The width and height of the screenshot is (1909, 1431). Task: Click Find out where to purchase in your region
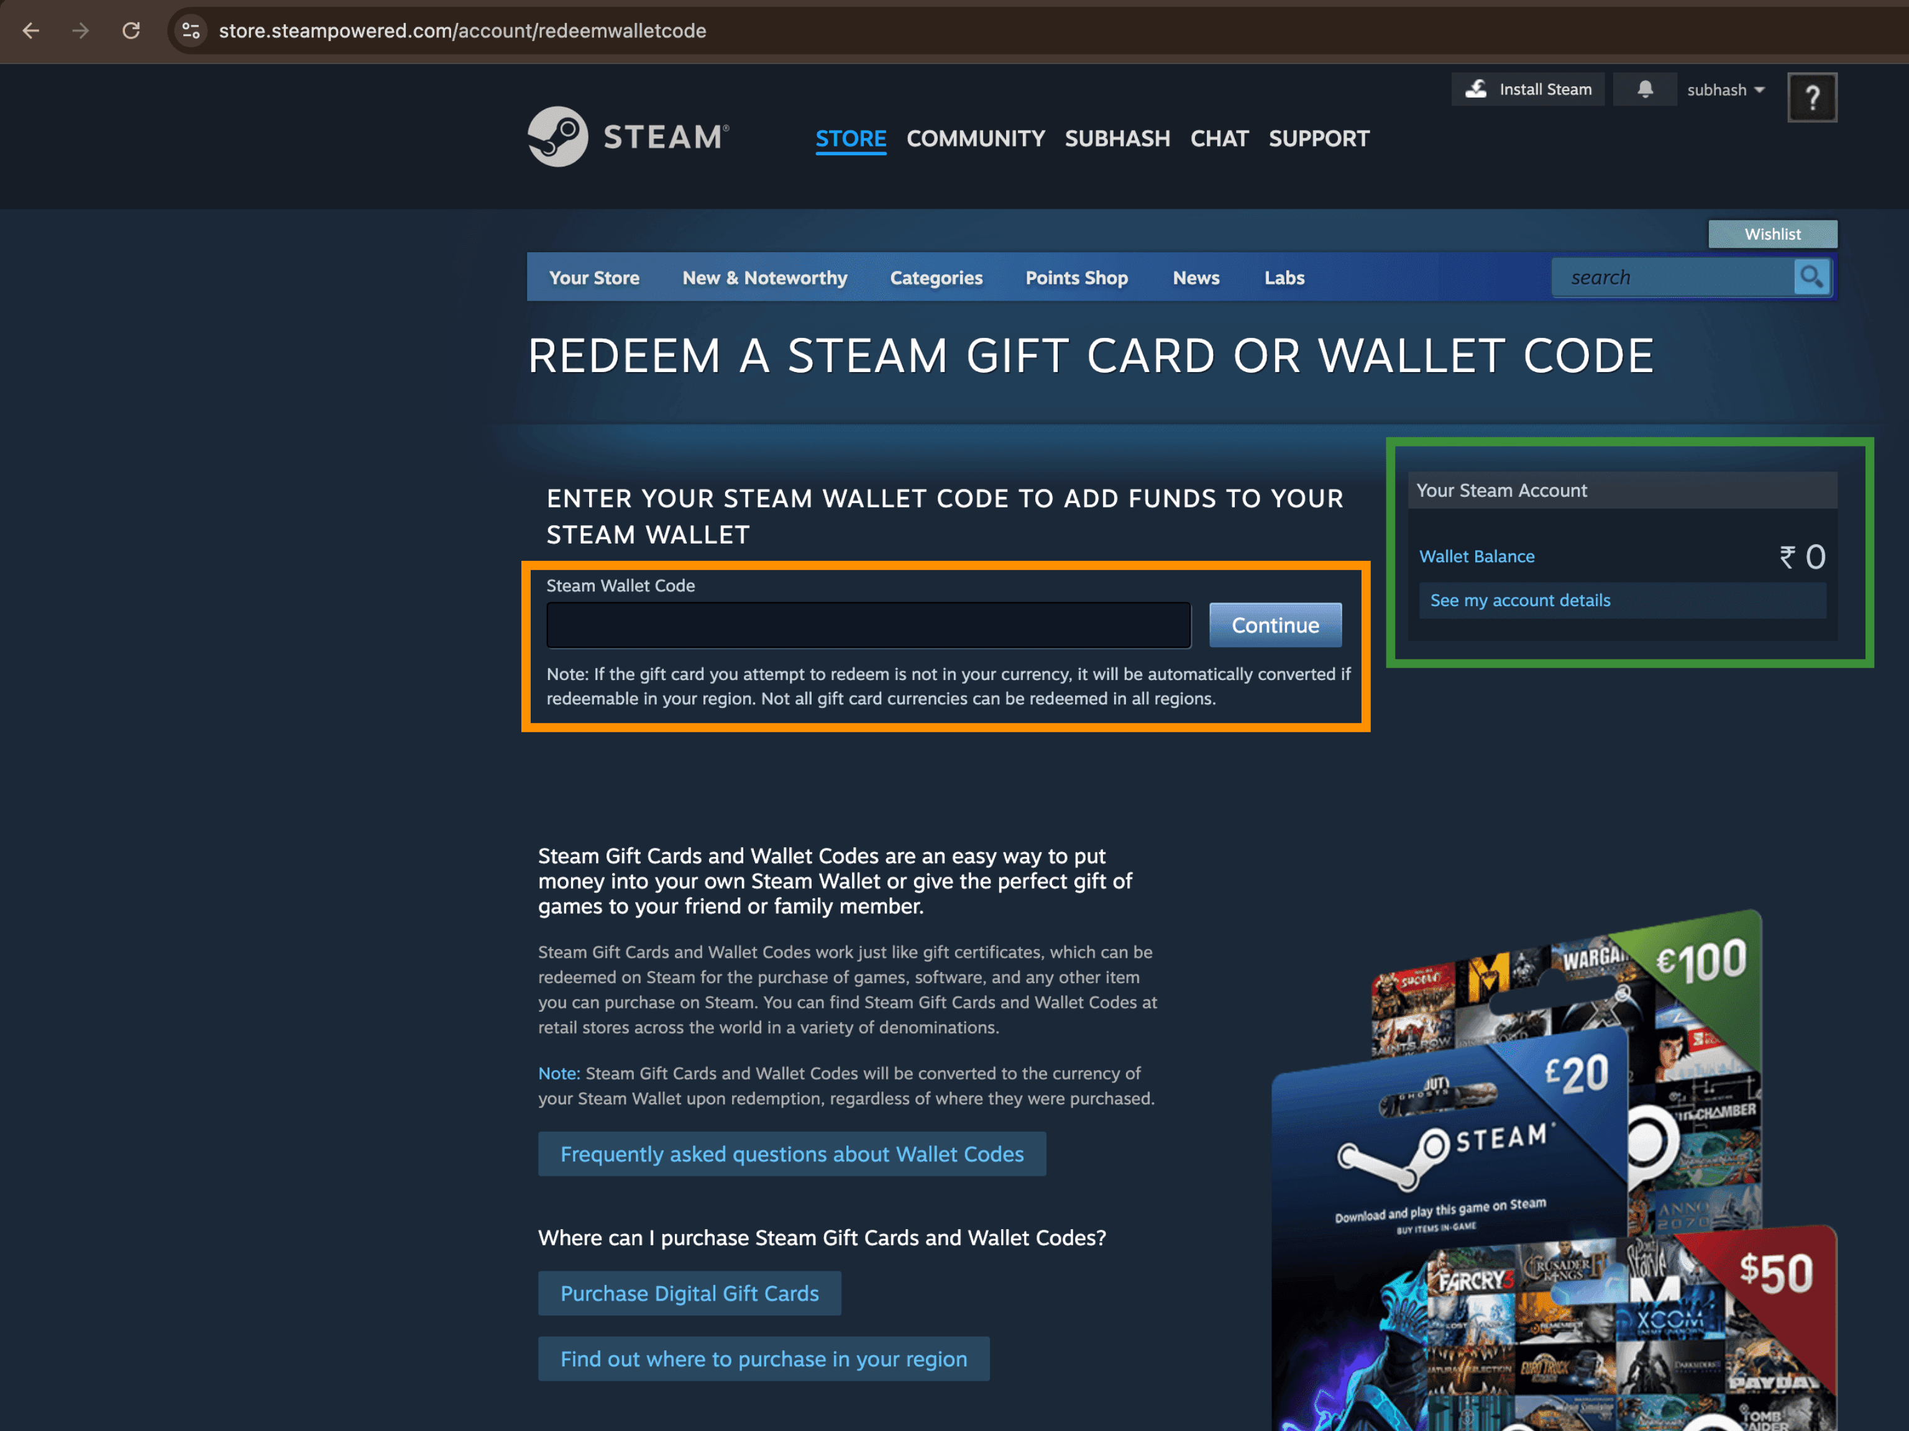[x=764, y=1358]
